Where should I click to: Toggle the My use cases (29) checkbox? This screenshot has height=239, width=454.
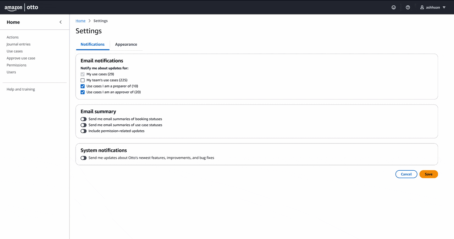pos(83,74)
